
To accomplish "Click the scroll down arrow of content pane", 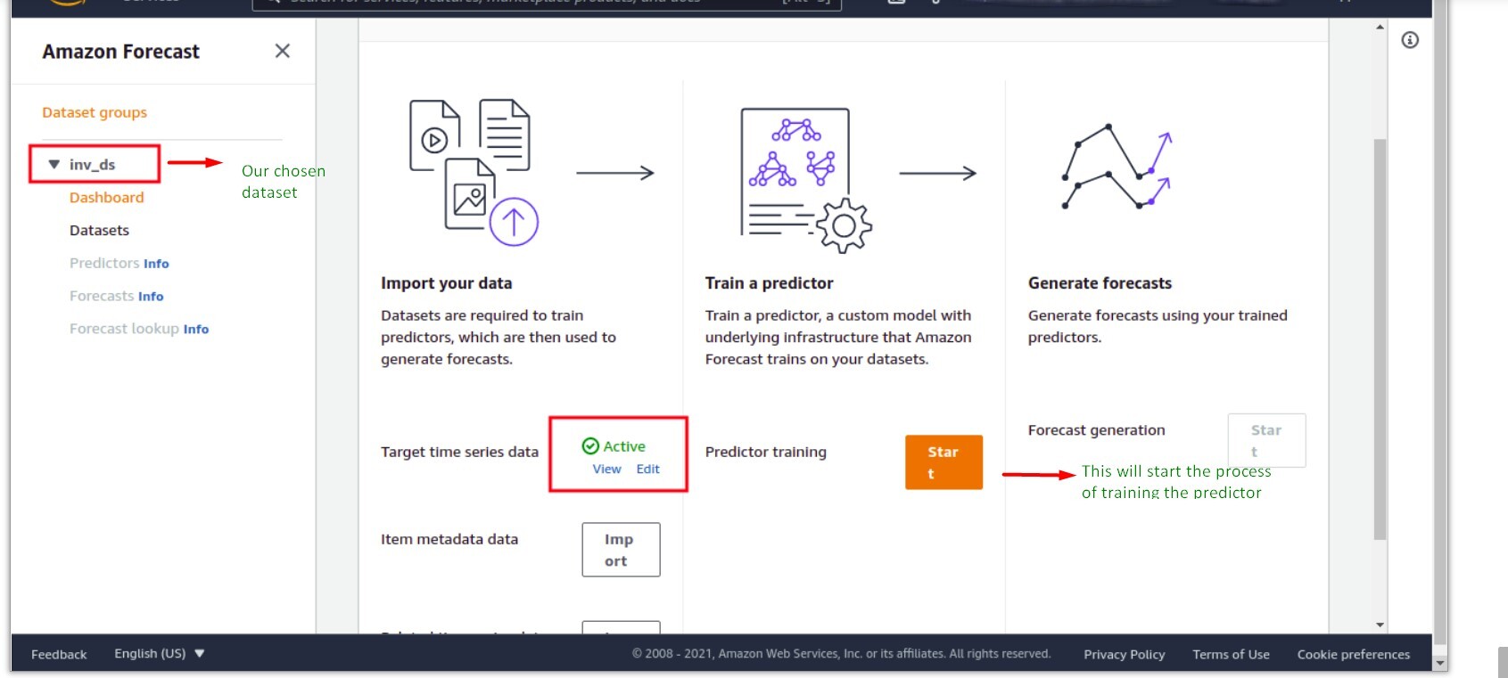I will click(1380, 625).
